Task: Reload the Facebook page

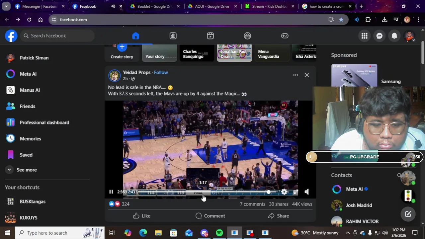Action: (29, 20)
